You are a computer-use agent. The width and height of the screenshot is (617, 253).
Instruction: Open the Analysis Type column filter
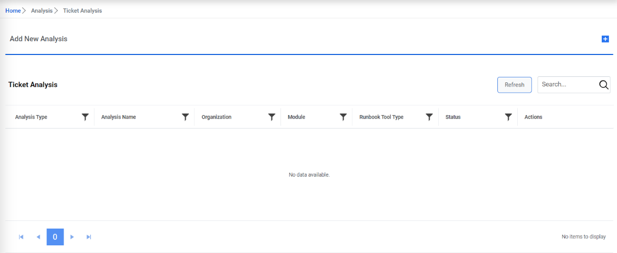85,117
